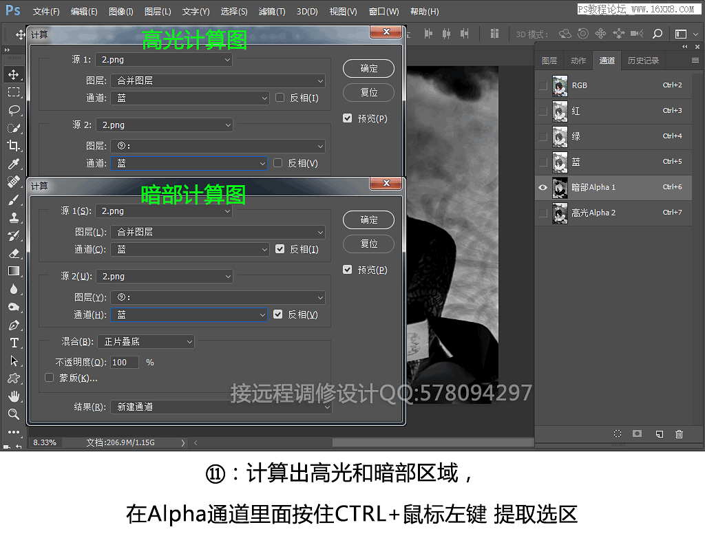Uncheck 预览(P) in the 高光 dialog

347,118
